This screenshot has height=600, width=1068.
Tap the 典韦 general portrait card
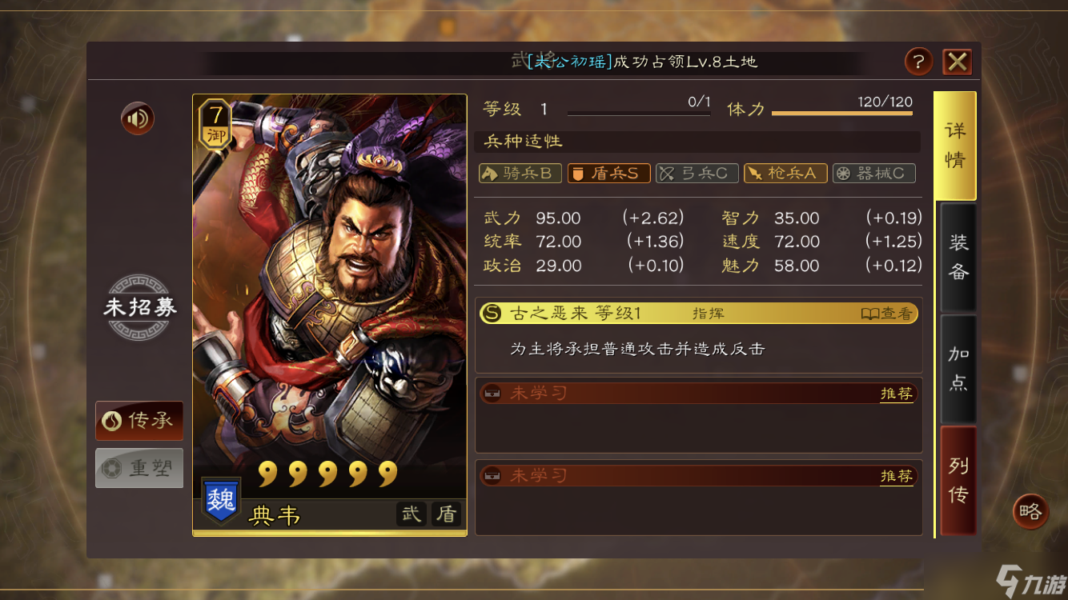pyautogui.click(x=330, y=315)
